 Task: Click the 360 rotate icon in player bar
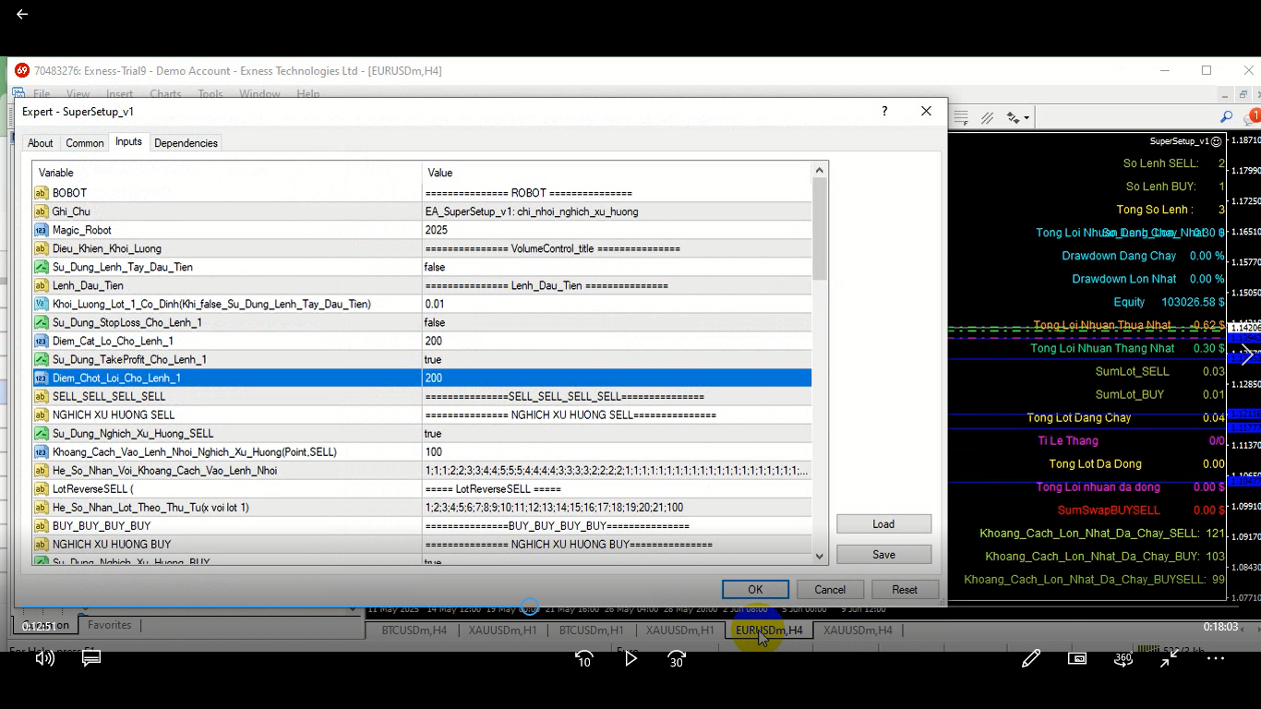coord(1123,658)
